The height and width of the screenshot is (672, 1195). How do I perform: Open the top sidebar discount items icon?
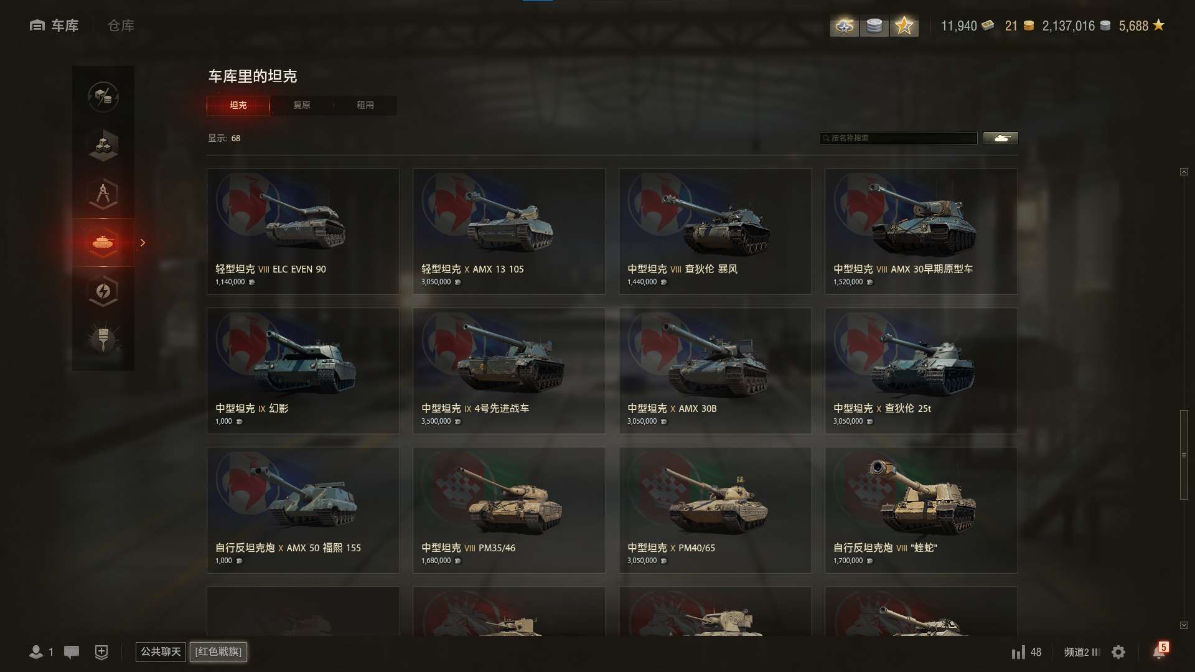[103, 97]
